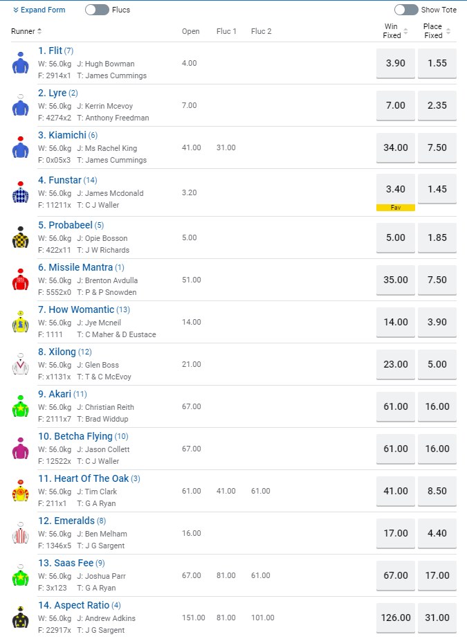The image size is (467, 639).
Task: Toggle the Flucs switch
Action: 97,10
